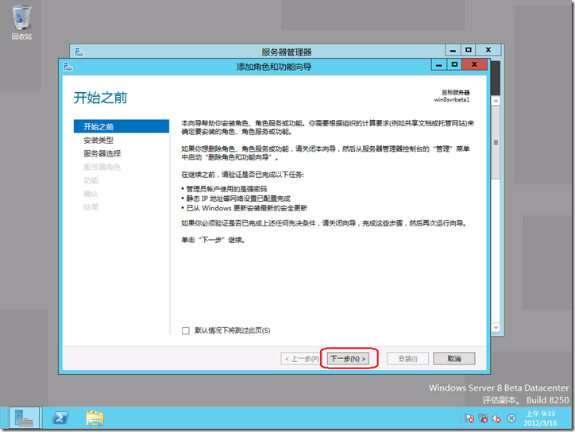The width and height of the screenshot is (575, 432).
Task: Click the Server Manager window title icon
Action: [79, 52]
